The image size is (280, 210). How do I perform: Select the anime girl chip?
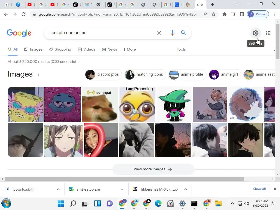225,74
